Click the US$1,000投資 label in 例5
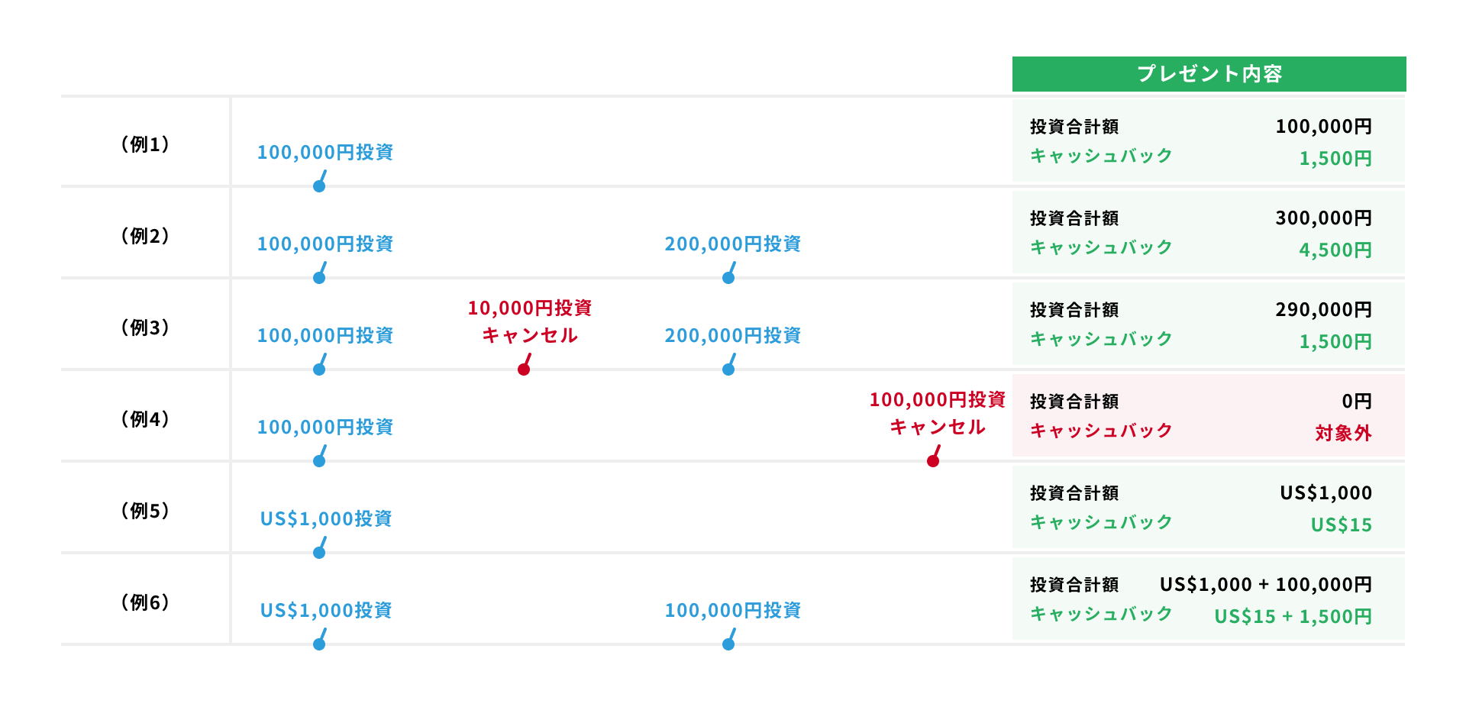This screenshot has width=1466, height=710. pos(326,519)
